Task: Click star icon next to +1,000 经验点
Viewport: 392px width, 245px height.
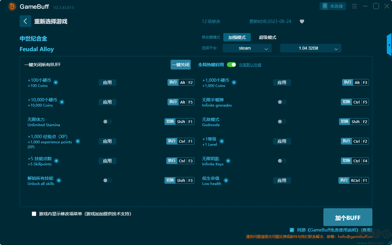Action: click(78, 141)
